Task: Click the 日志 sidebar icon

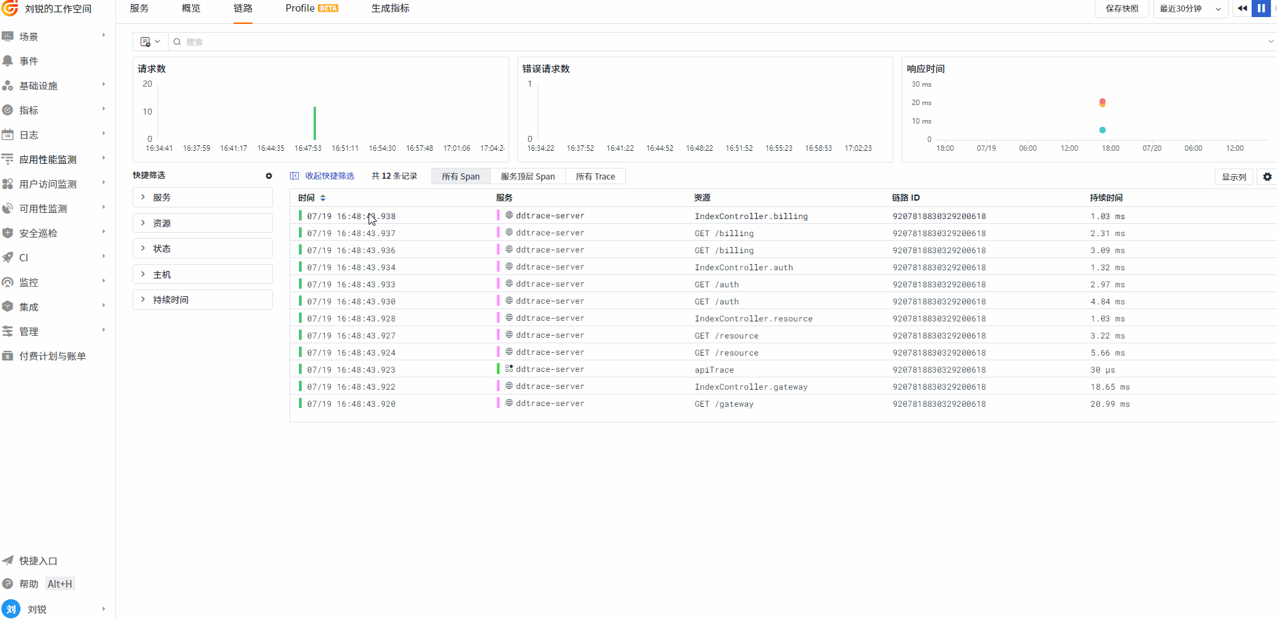Action: pos(8,134)
